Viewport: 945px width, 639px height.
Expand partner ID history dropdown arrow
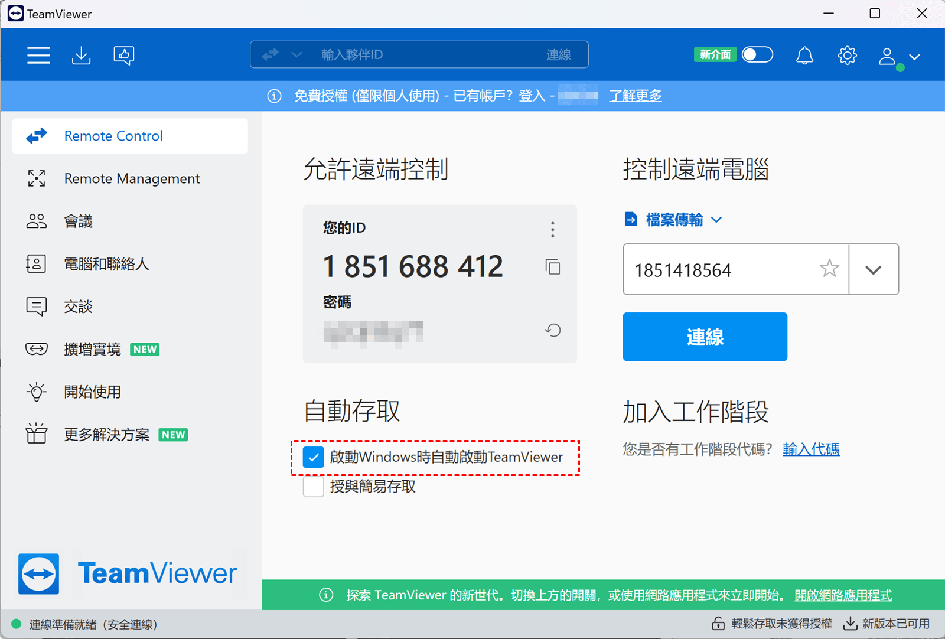click(874, 270)
